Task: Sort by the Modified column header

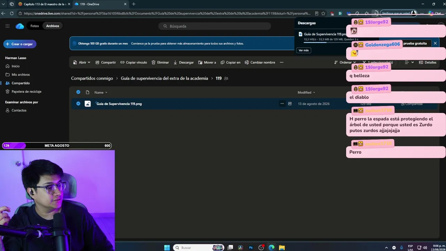Action: (x=306, y=92)
